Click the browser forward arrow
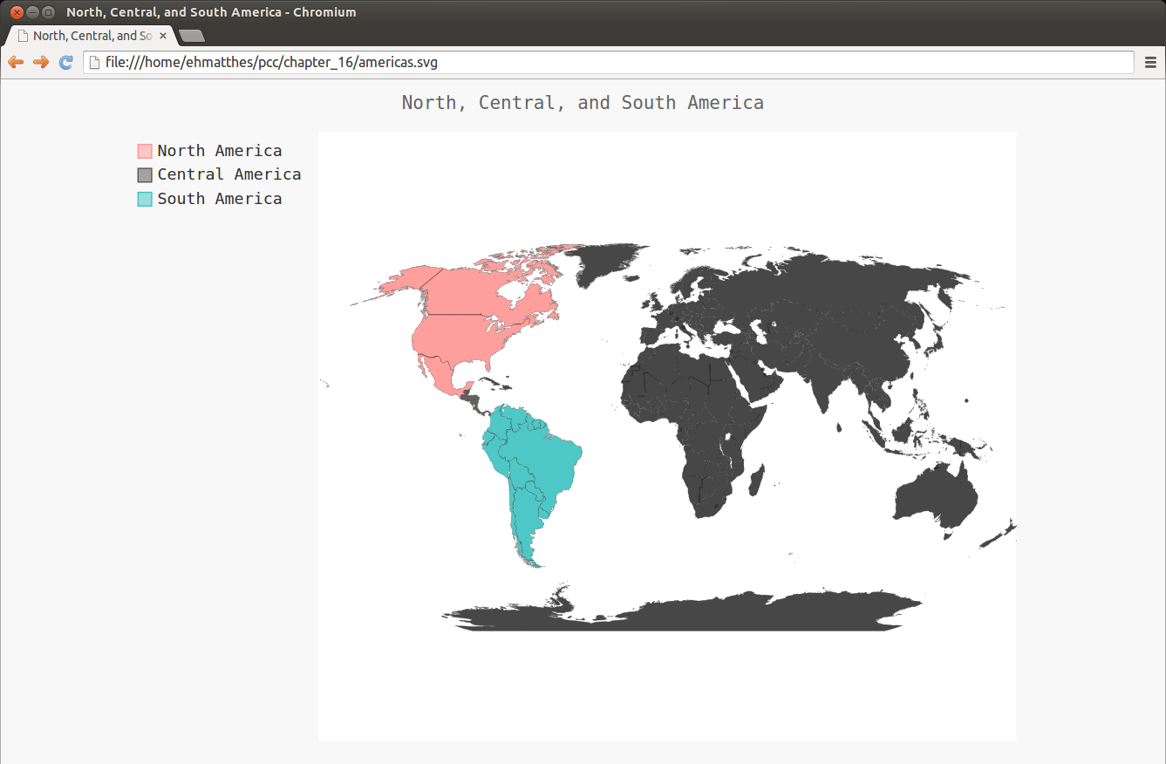Viewport: 1166px width, 764px height. (40, 62)
